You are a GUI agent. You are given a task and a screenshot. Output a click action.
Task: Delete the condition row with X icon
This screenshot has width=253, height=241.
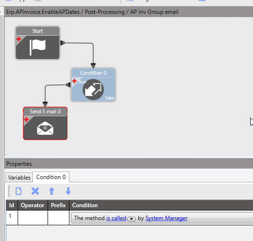coord(35,191)
